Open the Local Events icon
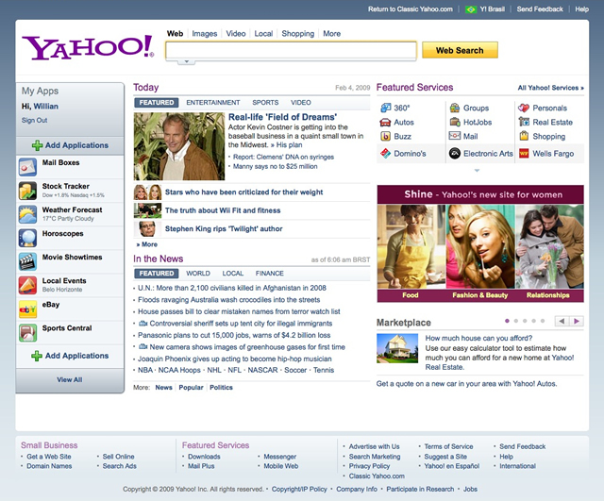604x501 pixels. (x=27, y=285)
